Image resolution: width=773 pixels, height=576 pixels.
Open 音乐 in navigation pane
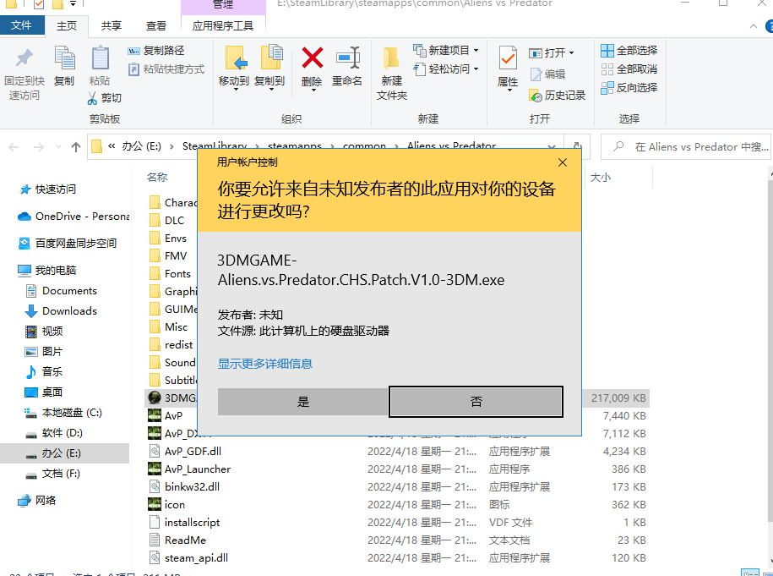click(52, 371)
